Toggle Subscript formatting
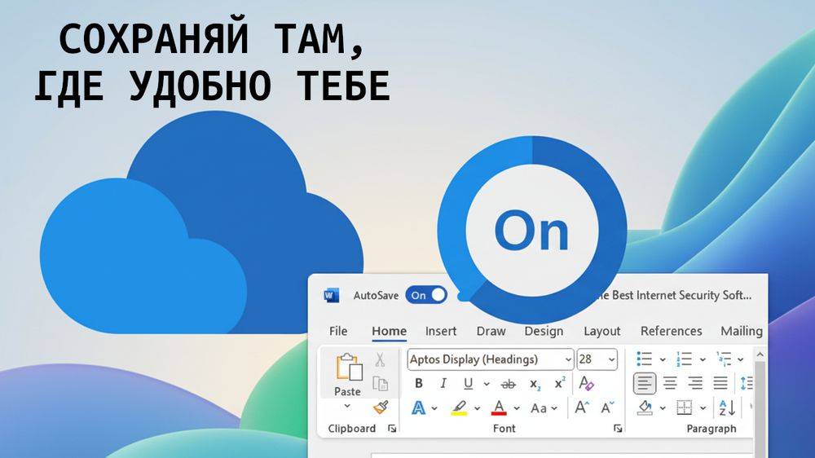 535,384
